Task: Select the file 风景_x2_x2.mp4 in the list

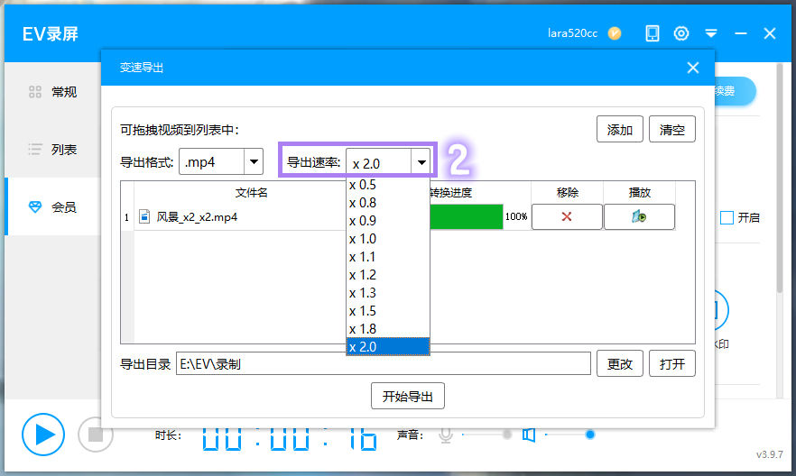Action: [x=197, y=217]
